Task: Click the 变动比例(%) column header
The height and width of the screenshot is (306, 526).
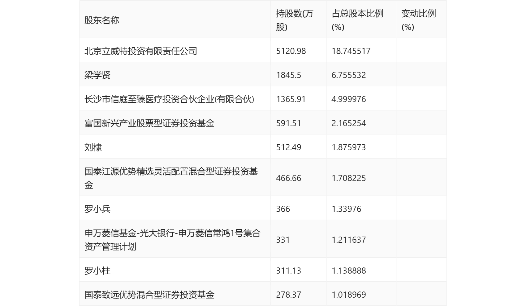Action: coord(419,20)
